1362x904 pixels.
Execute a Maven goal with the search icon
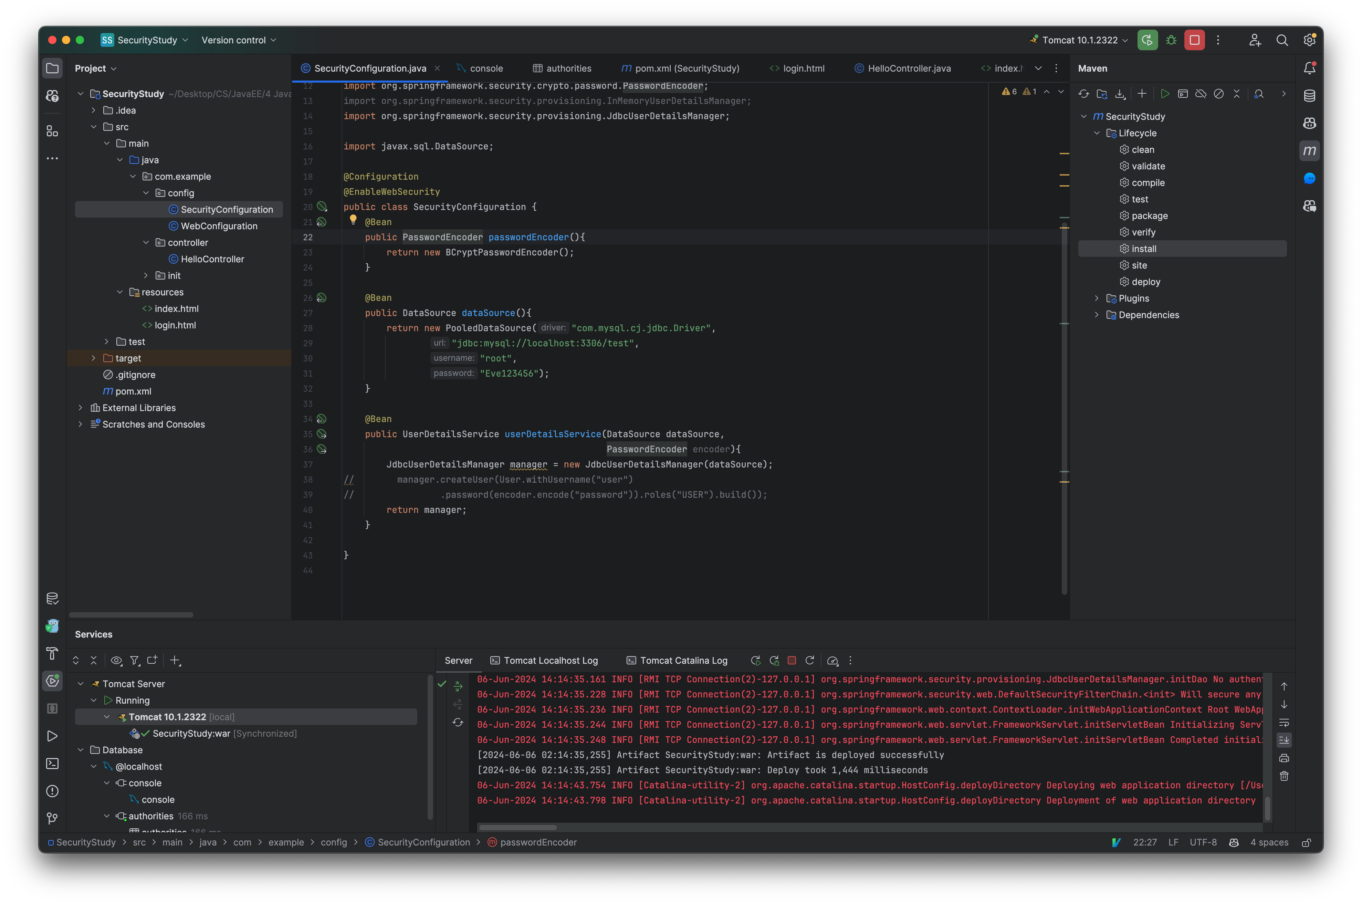1259,93
